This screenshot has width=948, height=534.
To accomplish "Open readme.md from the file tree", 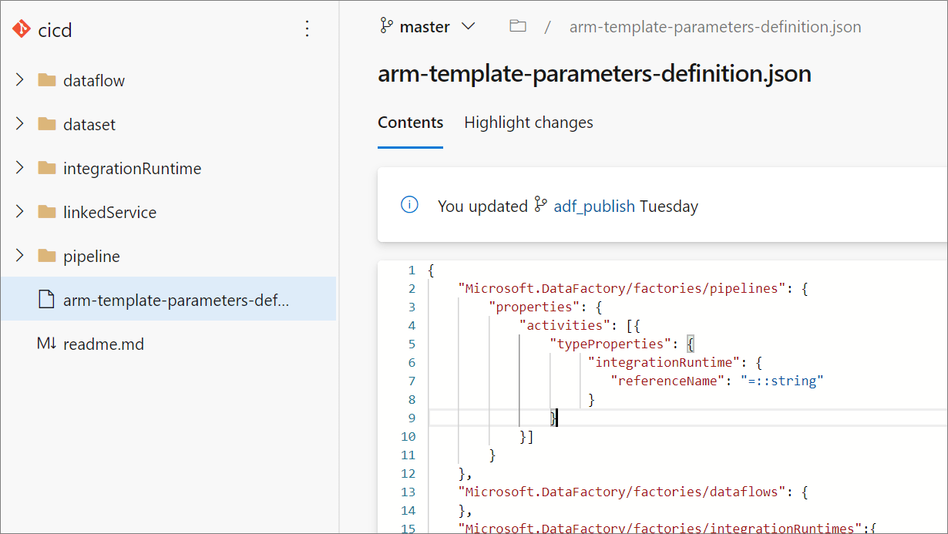I will (x=104, y=344).
